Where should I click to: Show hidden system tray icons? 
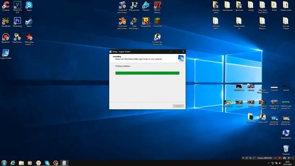[x=269, y=163]
